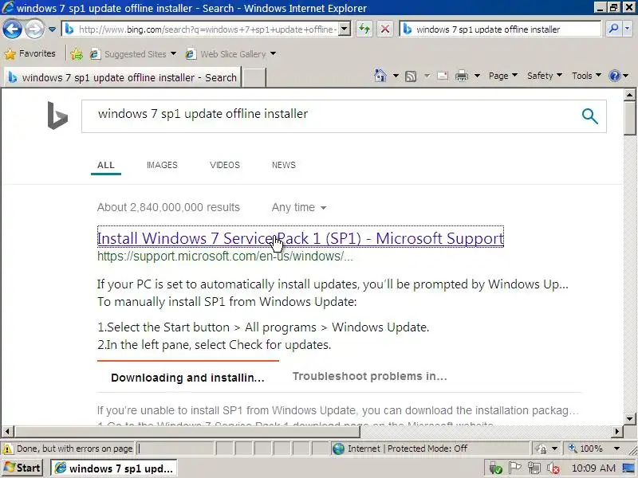Open the Tools menu
638x478 pixels.
click(586, 76)
